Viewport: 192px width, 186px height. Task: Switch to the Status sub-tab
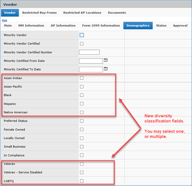[x=161, y=25]
